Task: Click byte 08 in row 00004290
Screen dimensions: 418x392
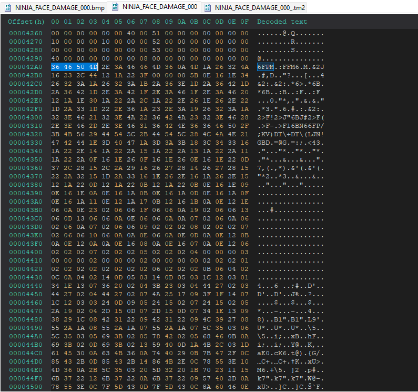Action: pyautogui.click(x=144, y=58)
